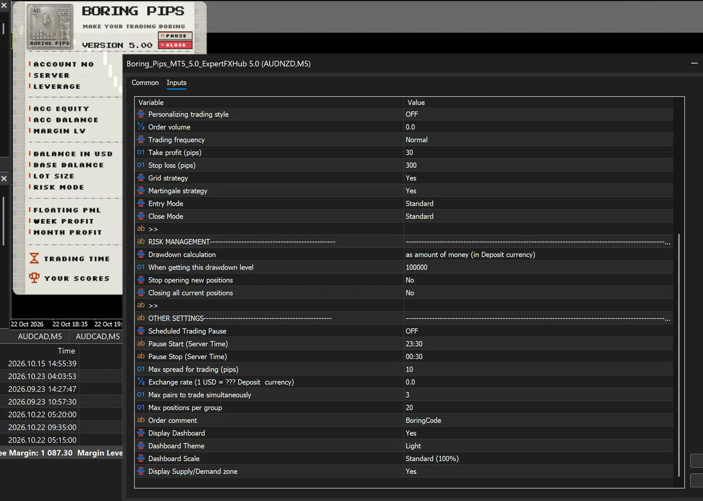The height and width of the screenshot is (501, 703).
Task: Select the time entry 2026.09.23 10:57:30
Action: pos(42,402)
